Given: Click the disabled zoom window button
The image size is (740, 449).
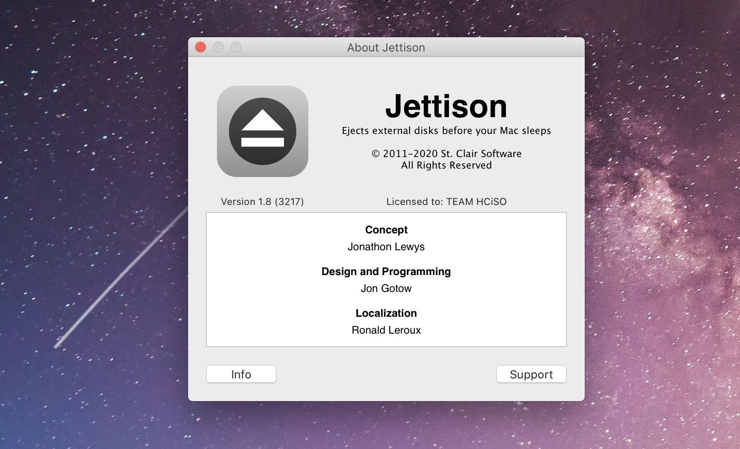Looking at the screenshot, I should pos(236,47).
